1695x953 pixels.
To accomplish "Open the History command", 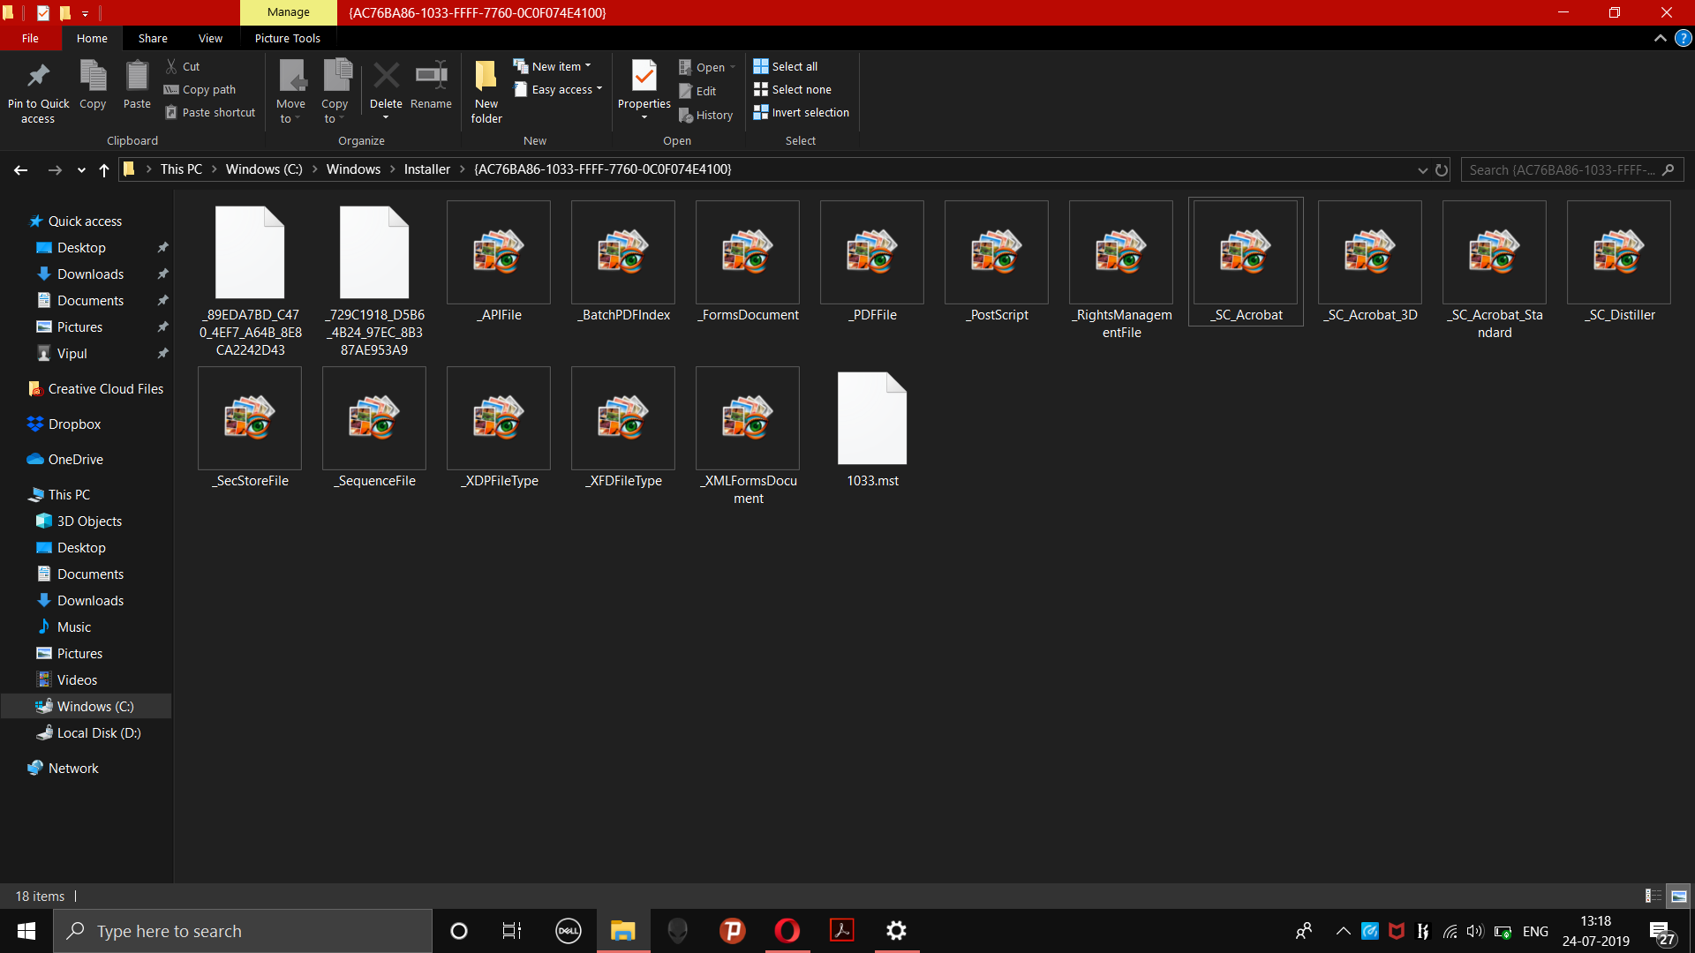I will click(706, 115).
